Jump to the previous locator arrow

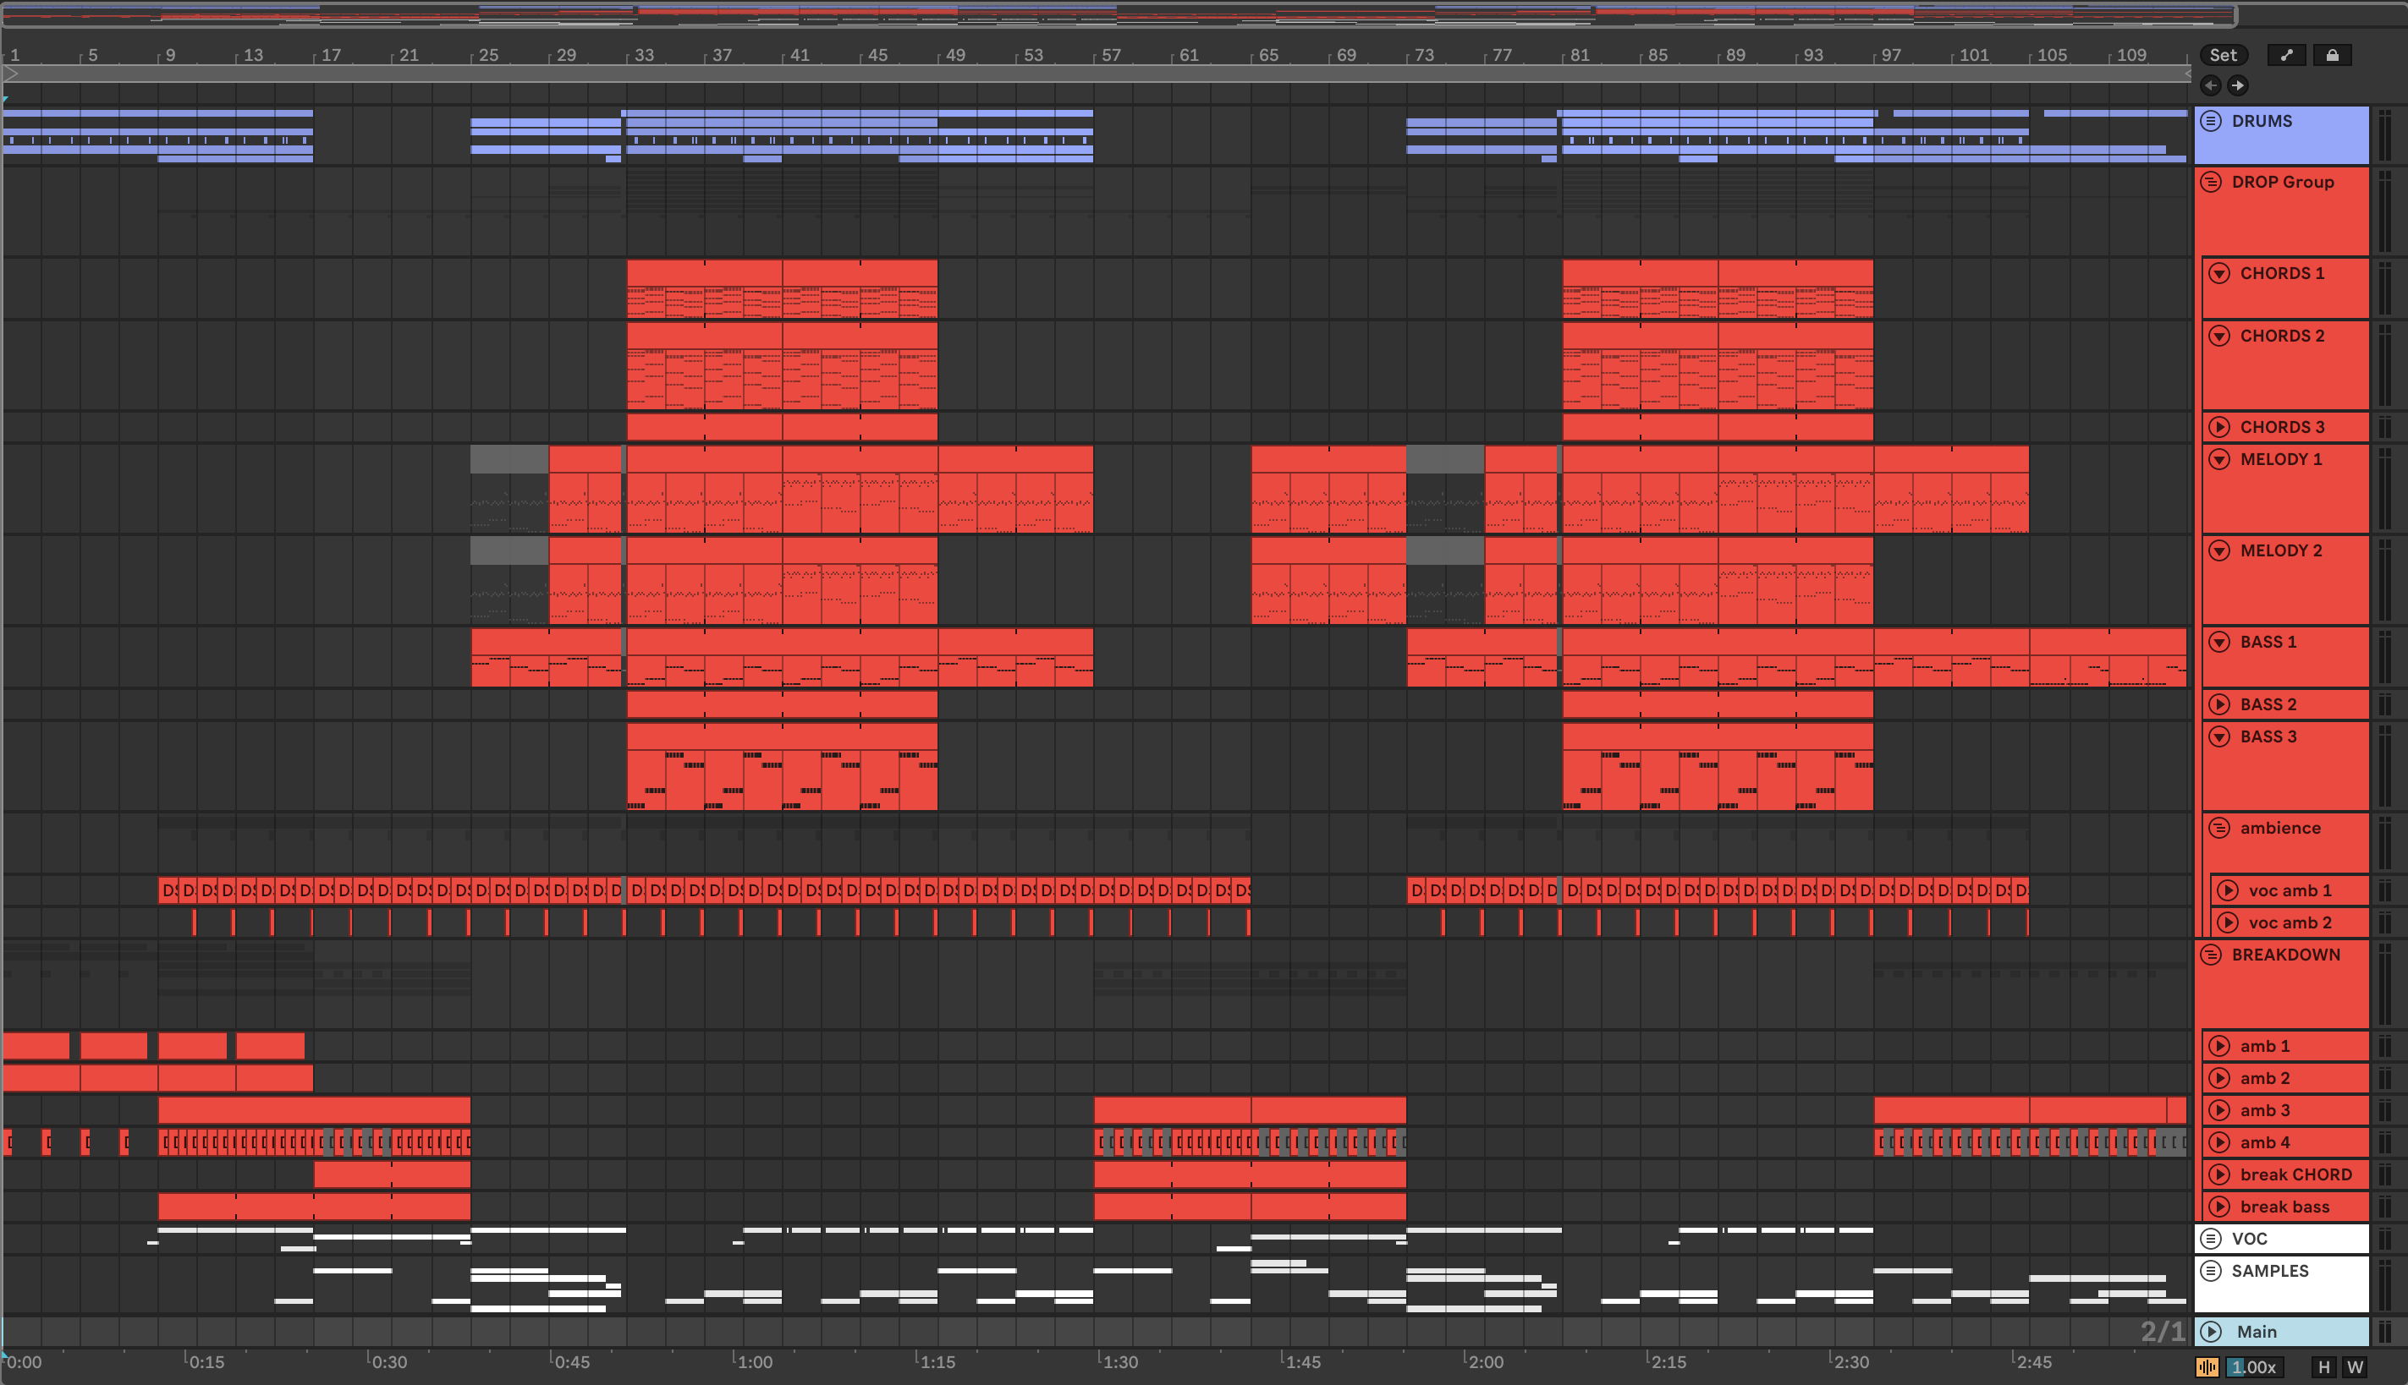click(x=2211, y=85)
